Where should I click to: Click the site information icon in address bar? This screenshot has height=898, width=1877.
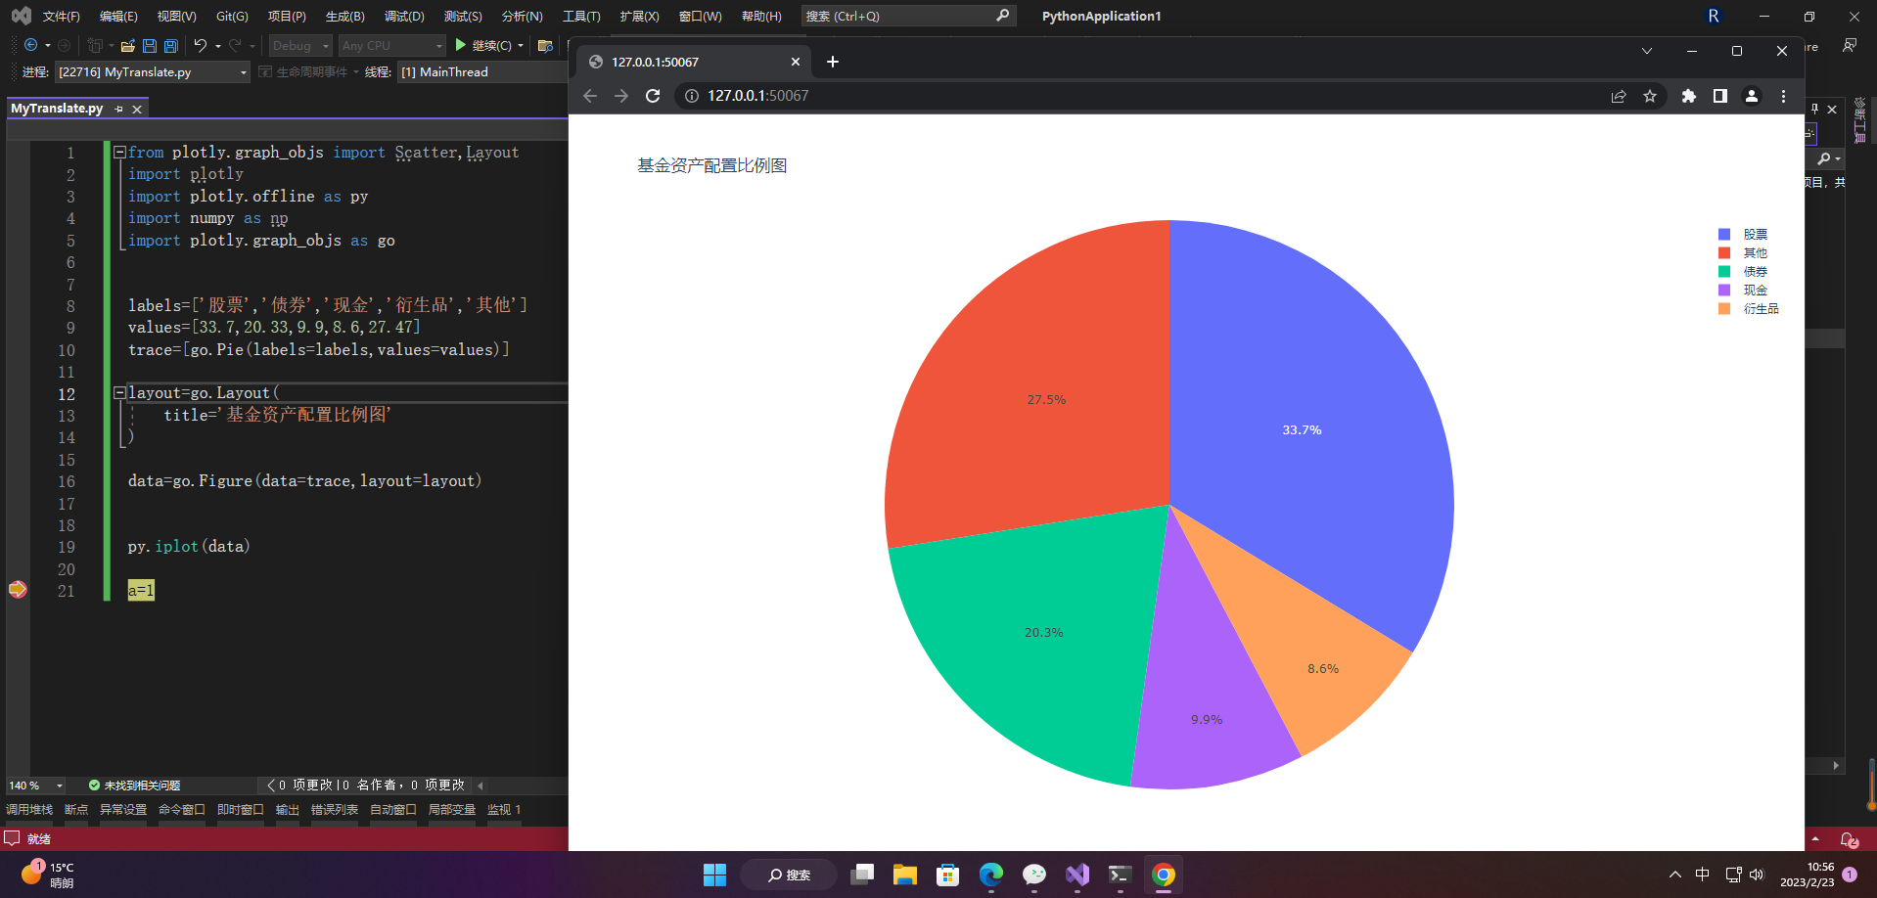tap(691, 96)
